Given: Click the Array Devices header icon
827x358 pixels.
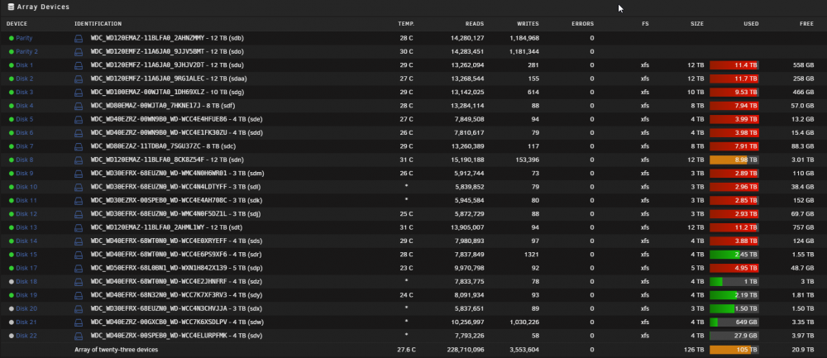Looking at the screenshot, I should (x=11, y=7).
